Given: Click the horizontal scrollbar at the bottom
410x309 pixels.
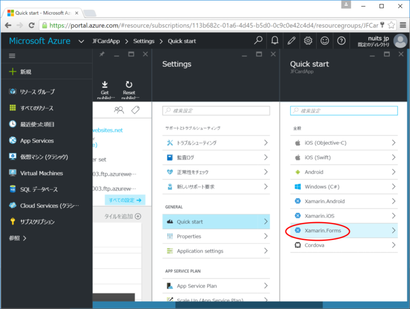Looking at the screenshot, I should (x=250, y=305).
